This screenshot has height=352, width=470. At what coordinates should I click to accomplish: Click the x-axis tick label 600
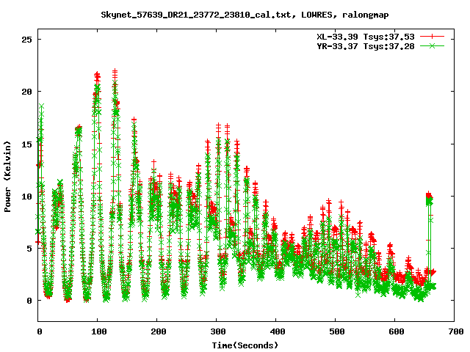[x=397, y=331]
